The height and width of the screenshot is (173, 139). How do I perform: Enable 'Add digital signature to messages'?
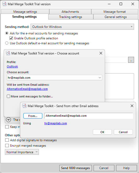click(7, 140)
